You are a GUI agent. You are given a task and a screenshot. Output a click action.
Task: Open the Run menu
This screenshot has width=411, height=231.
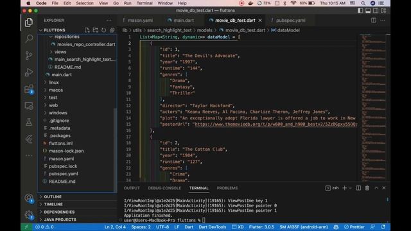(128, 3)
